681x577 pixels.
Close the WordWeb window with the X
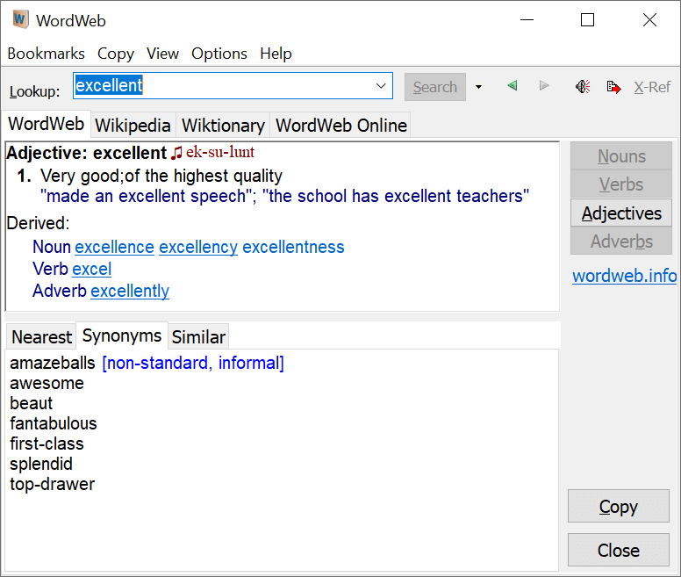click(649, 20)
